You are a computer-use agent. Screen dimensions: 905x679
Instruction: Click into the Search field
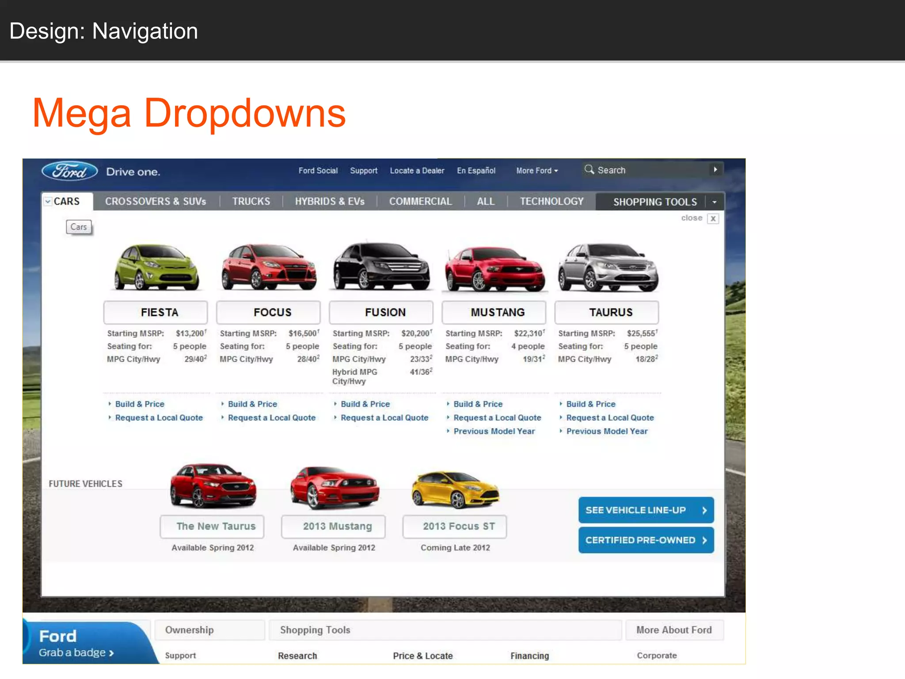click(x=652, y=170)
